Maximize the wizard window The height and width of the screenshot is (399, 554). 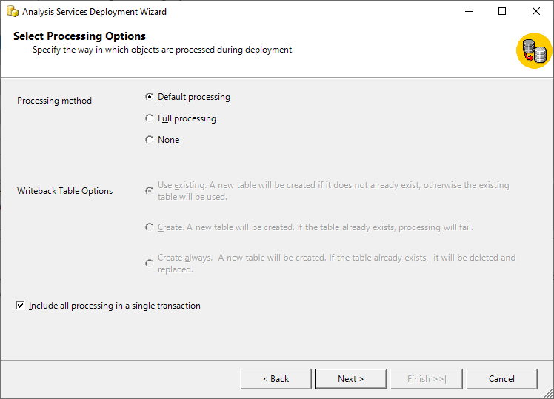(502, 11)
